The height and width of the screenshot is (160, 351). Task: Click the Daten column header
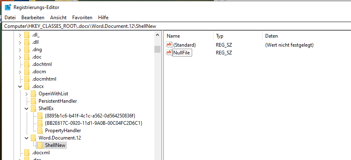tap(307, 36)
